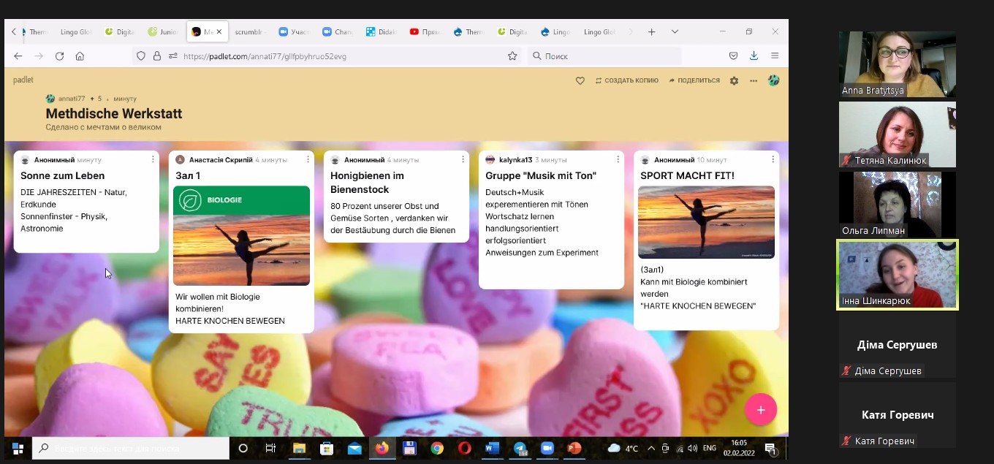Bookmark this page with the star icon
This screenshot has width=994, height=464.
[x=512, y=56]
